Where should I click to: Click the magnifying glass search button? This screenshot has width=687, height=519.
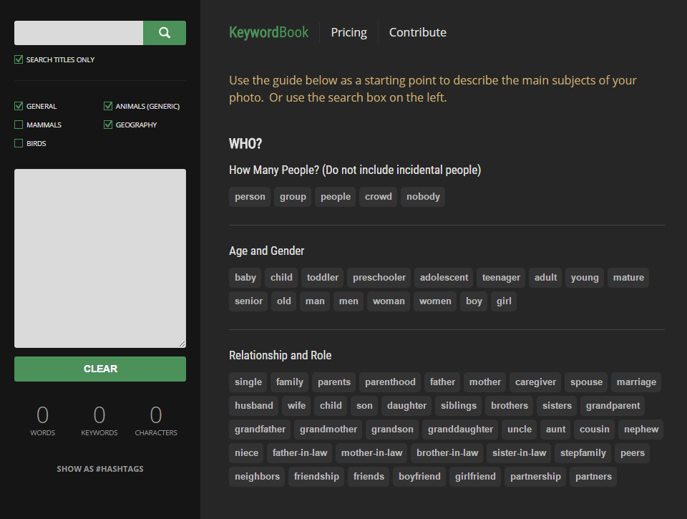165,33
